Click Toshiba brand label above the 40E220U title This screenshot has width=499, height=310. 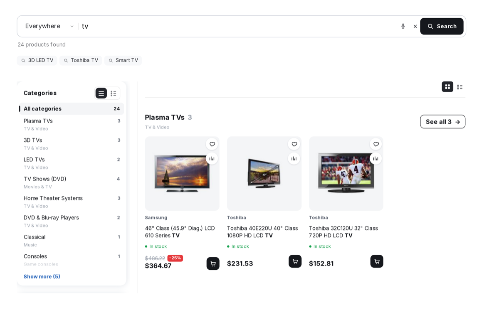pos(237,218)
